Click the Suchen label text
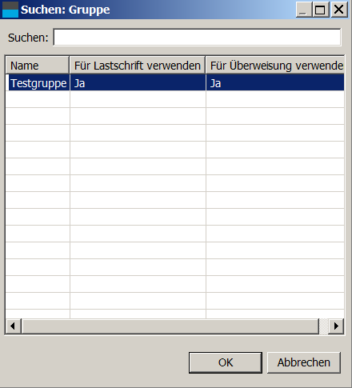352x388 pixels. 28,38
